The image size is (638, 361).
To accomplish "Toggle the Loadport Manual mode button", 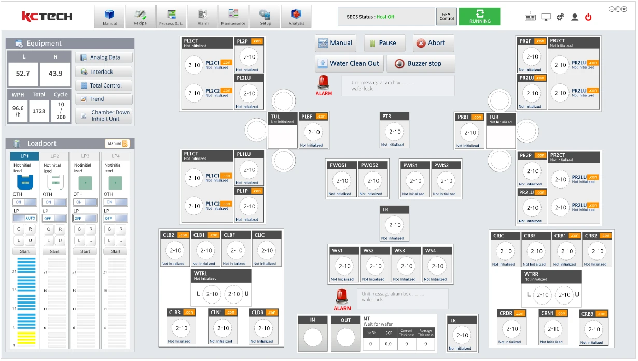I will (117, 143).
